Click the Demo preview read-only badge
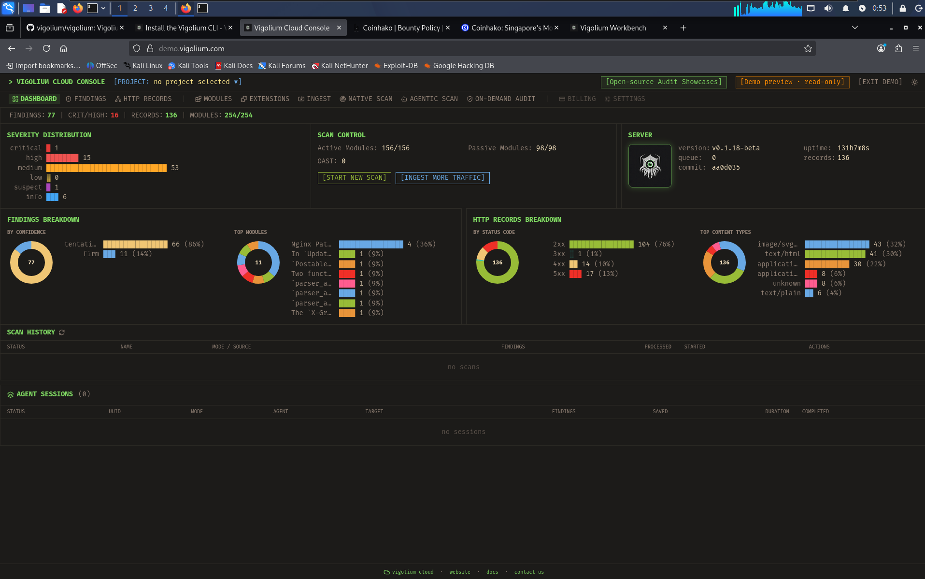925x579 pixels. (x=792, y=82)
